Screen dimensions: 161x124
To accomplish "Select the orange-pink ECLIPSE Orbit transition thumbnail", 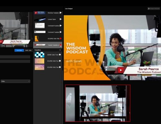I will pyautogui.click(x=40, y=61).
